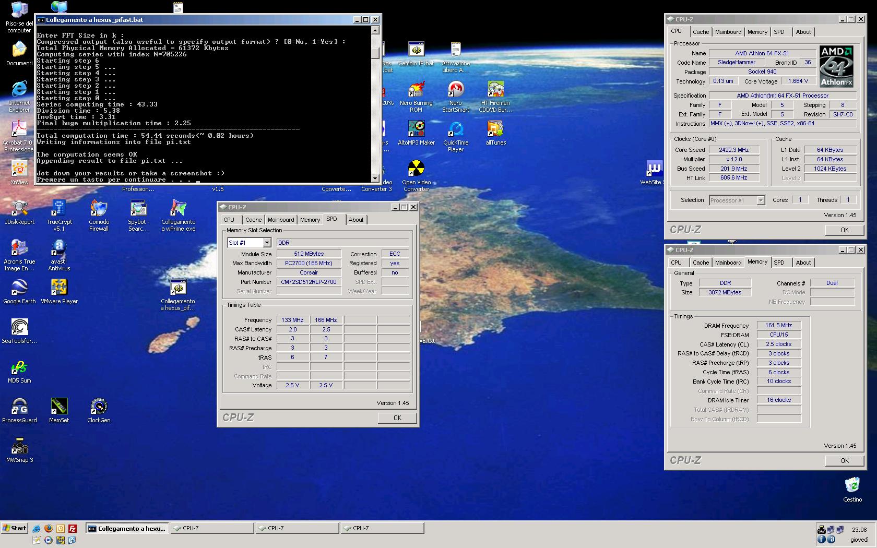This screenshot has width=877, height=548.
Task: Click the Corsair manufacturer field
Action: tap(309, 272)
